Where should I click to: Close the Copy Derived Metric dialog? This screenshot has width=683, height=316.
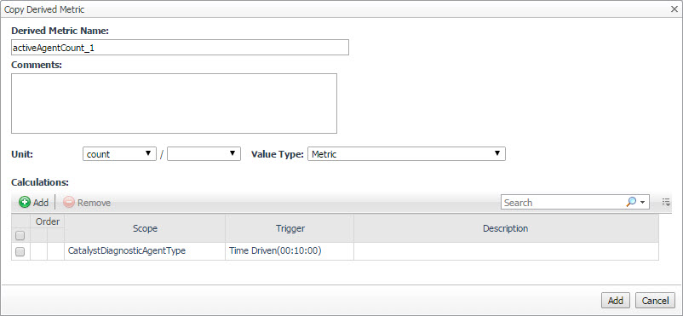[674, 9]
